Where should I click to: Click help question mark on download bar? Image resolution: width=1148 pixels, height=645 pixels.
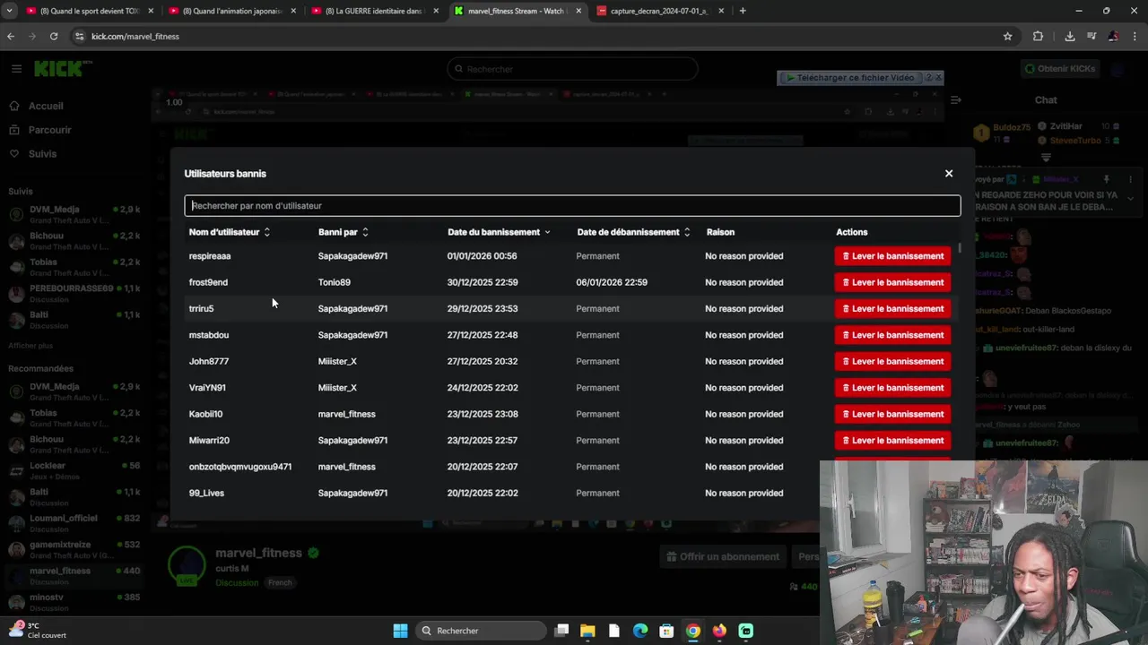928,78
